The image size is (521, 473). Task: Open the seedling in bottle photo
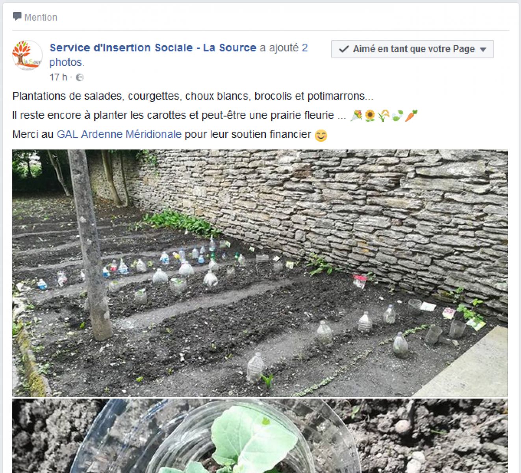point(260,436)
